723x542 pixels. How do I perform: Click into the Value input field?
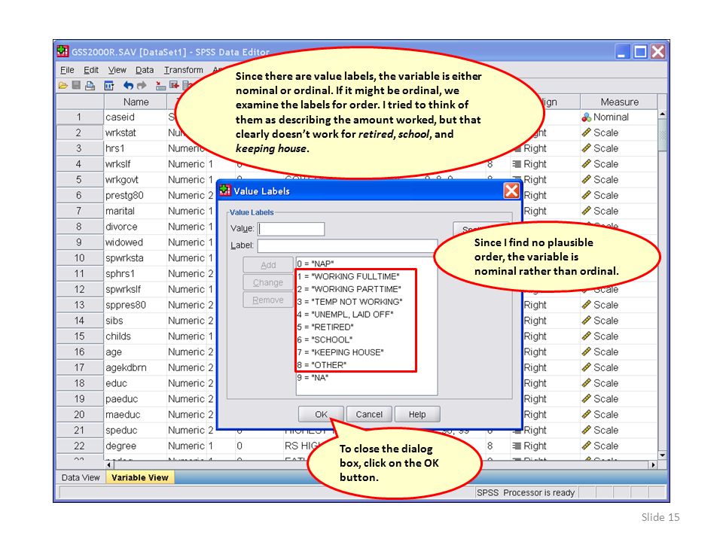pos(291,229)
